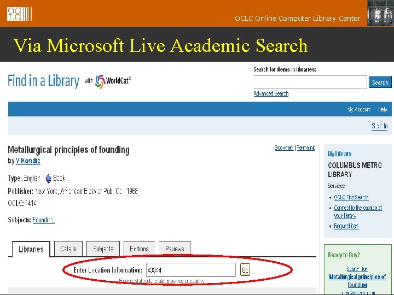Image resolution: width=394 pixels, height=295 pixels.
Task: Switch to the Editions tab
Action: click(139, 249)
